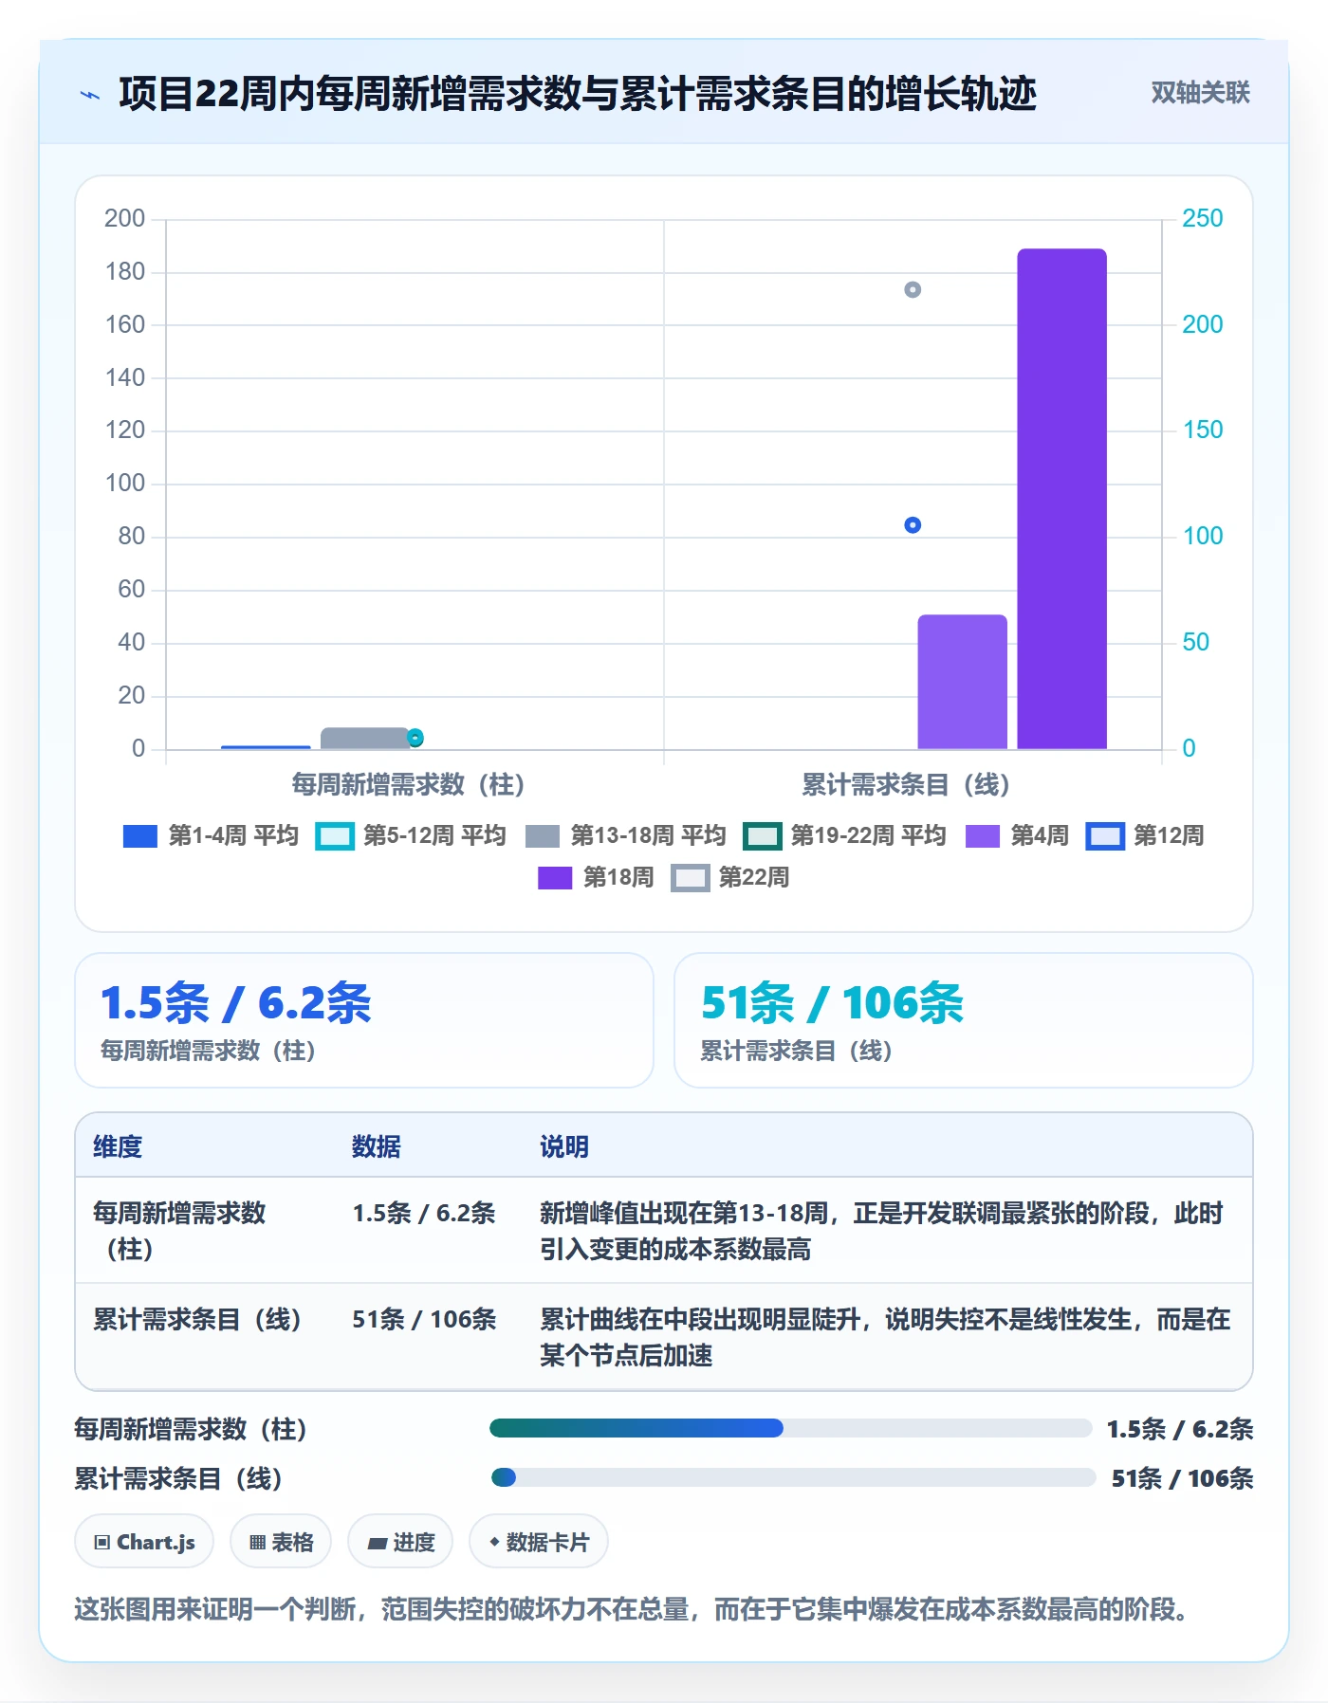Toggle the 第4周 legend item
This screenshot has height=1703, width=1328.
(x=1017, y=835)
